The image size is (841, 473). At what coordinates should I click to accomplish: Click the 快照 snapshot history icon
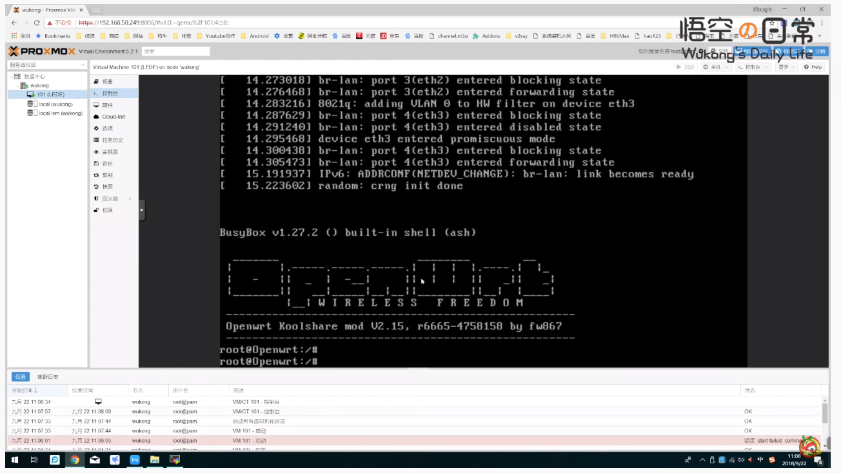96,187
